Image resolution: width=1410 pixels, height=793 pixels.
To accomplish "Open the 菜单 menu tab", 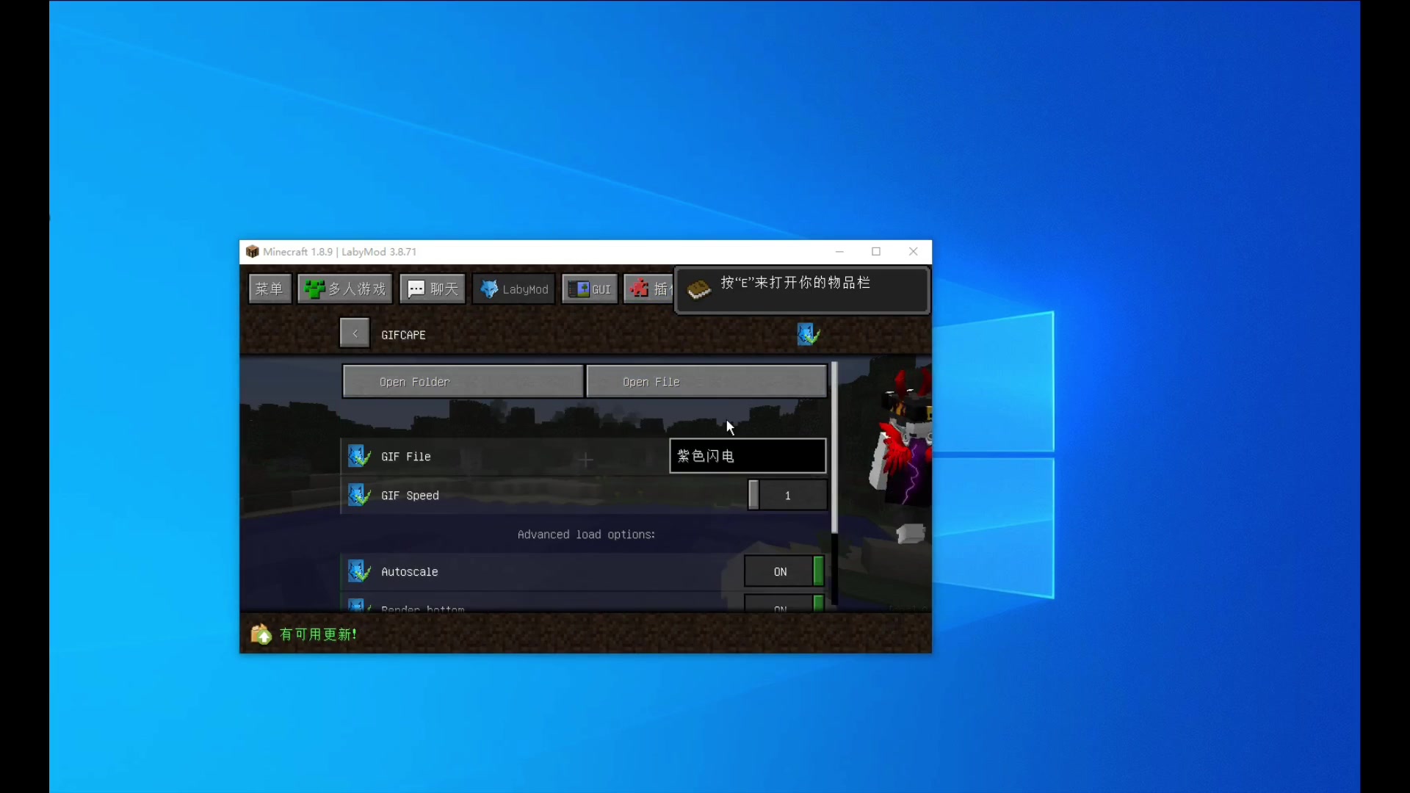I will (270, 289).
